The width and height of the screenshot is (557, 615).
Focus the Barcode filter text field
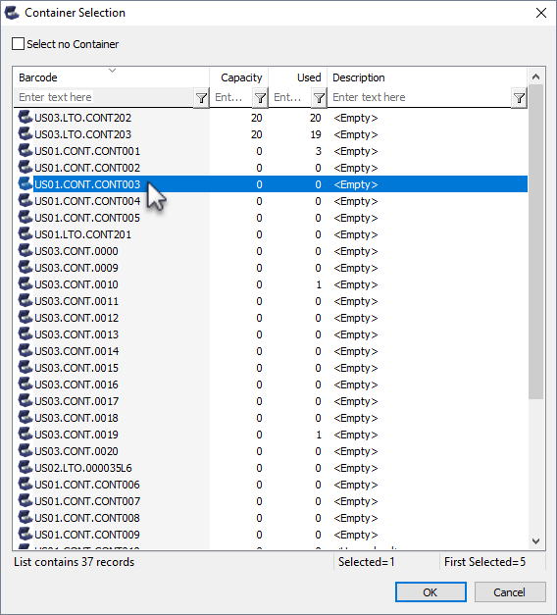coord(104,97)
